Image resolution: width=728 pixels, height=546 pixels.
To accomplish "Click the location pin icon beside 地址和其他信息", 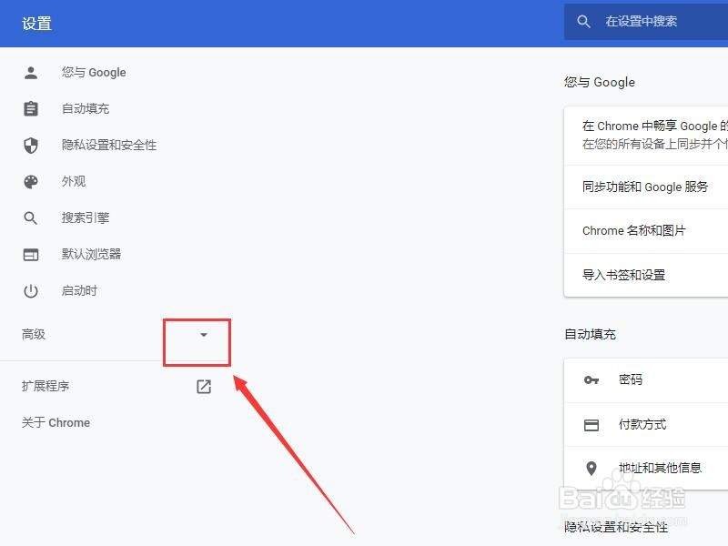I will coord(591,468).
